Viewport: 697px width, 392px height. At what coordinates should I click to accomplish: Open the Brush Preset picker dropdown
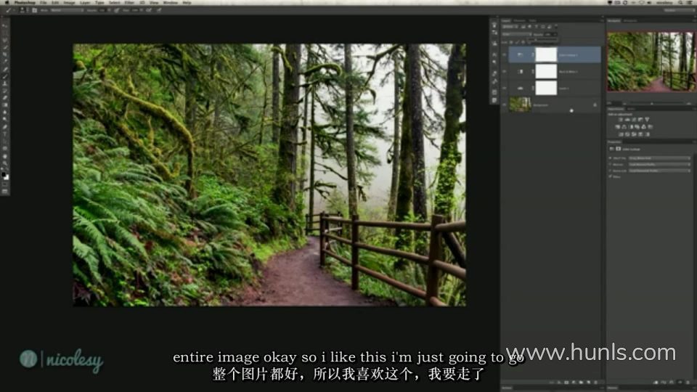pos(24,9)
